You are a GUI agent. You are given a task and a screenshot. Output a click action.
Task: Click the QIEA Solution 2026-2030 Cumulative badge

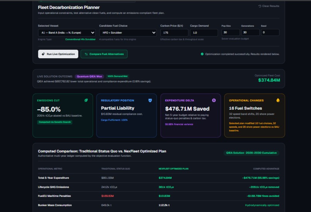pos(251,153)
